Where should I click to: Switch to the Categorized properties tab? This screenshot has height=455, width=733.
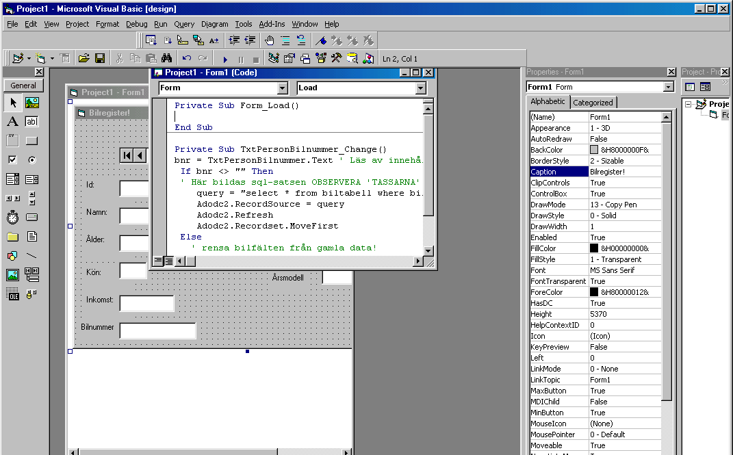593,103
